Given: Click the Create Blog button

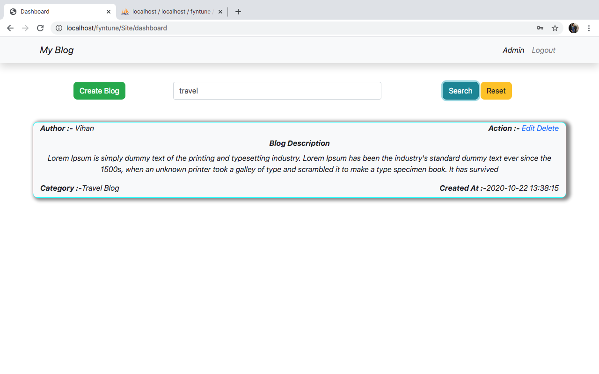Looking at the screenshot, I should click(99, 91).
